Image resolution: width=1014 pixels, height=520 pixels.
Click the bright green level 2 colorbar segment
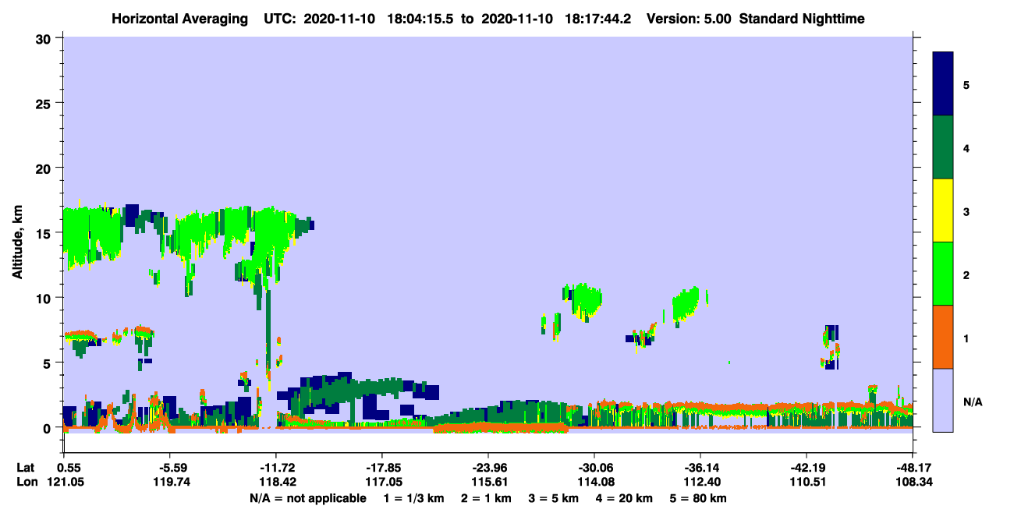943,274
